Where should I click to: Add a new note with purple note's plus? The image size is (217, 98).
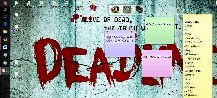107,32
